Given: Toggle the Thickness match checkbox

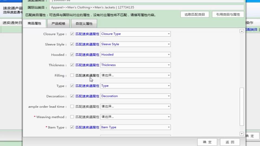Looking at the screenshot, I should point(72,65).
